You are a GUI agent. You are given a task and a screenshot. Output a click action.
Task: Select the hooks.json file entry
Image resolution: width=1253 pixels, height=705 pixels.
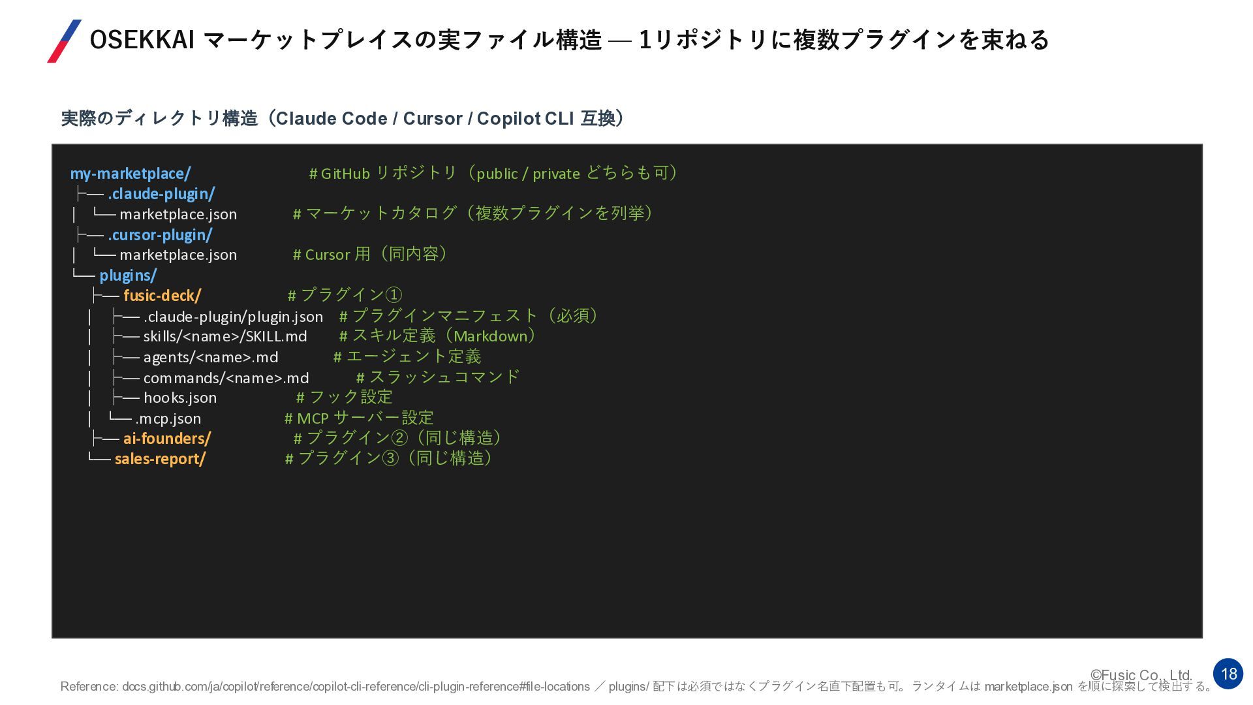pos(179,398)
